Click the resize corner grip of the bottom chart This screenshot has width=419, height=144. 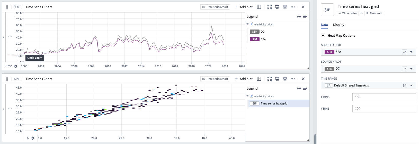pyautogui.click(x=308, y=140)
